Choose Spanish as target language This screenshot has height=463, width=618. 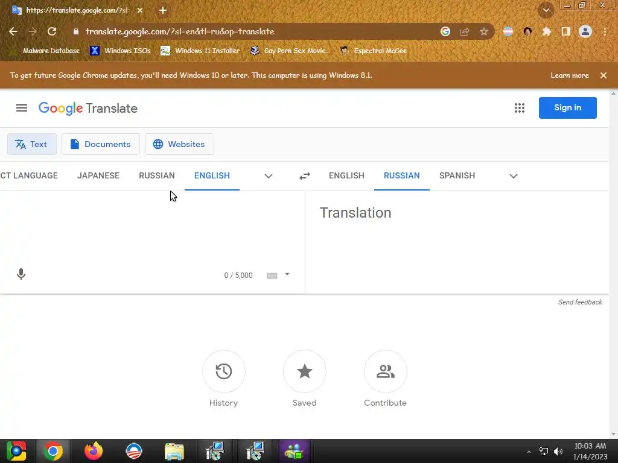coord(457,175)
